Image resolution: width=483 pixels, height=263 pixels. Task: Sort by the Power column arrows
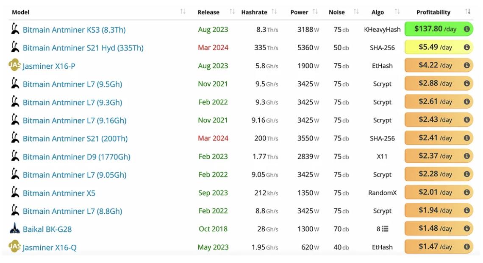[x=315, y=12]
